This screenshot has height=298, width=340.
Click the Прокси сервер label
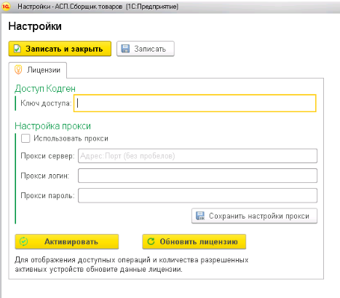tap(47, 156)
